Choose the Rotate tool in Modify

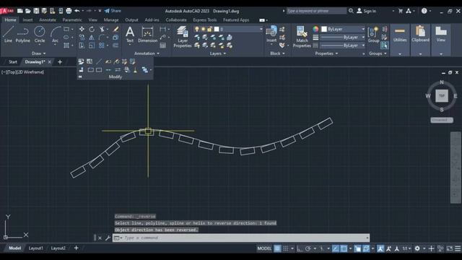92,29
